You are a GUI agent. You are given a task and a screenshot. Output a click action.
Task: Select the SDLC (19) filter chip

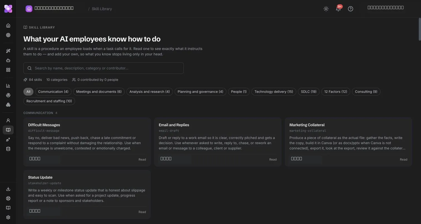[309, 92]
